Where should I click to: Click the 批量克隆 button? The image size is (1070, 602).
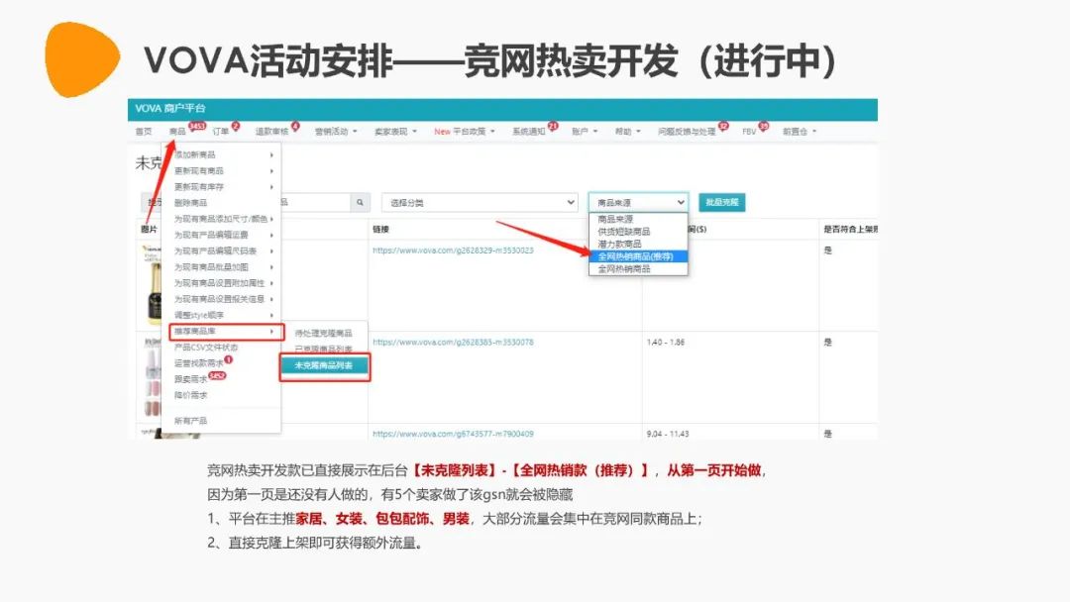pyautogui.click(x=722, y=203)
